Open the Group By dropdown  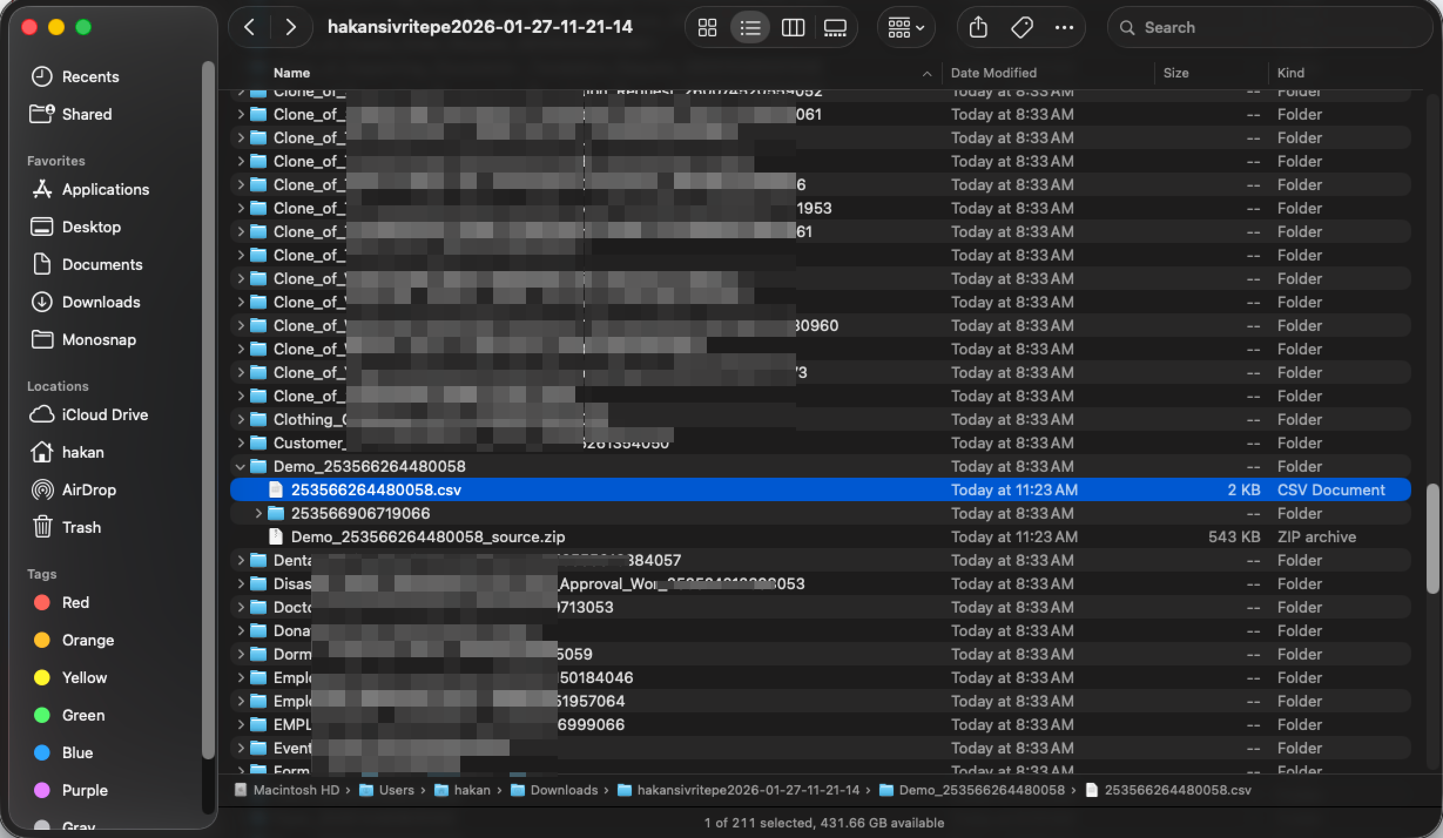coord(906,27)
